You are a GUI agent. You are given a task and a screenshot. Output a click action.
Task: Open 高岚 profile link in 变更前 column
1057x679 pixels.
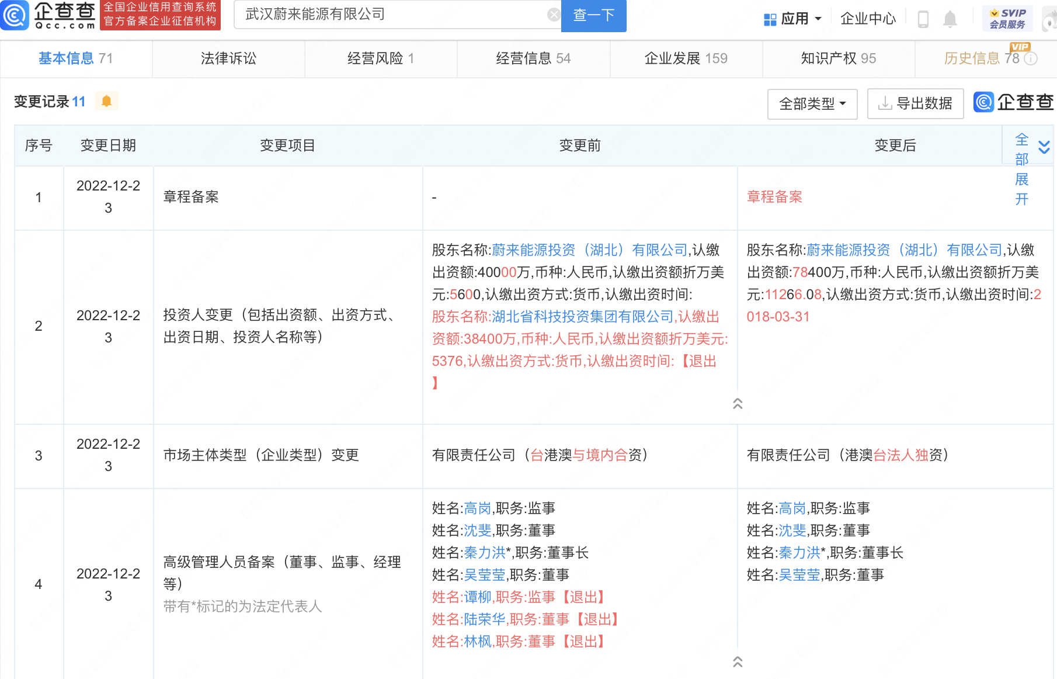[477, 508]
